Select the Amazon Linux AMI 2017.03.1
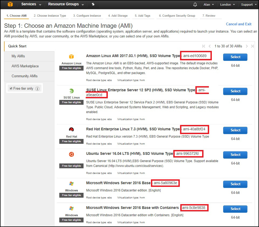 click(x=235, y=57)
